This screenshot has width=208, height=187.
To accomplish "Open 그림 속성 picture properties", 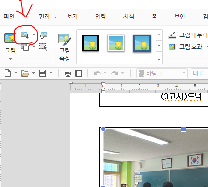I will click(65, 47).
